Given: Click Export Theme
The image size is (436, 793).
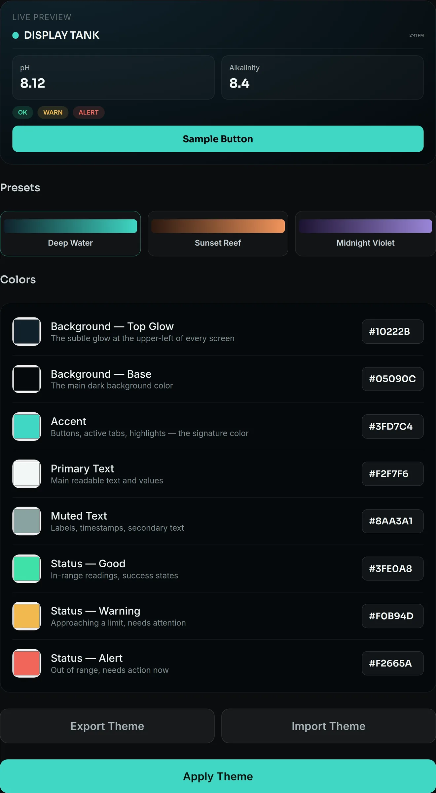Looking at the screenshot, I should (107, 726).
